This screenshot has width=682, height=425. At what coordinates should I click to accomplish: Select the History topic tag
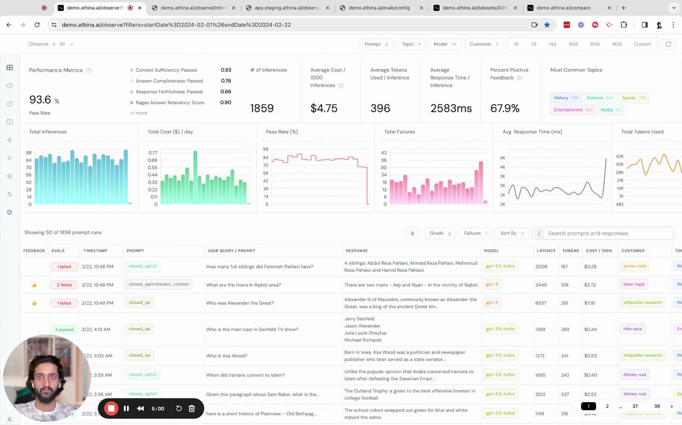(x=566, y=98)
